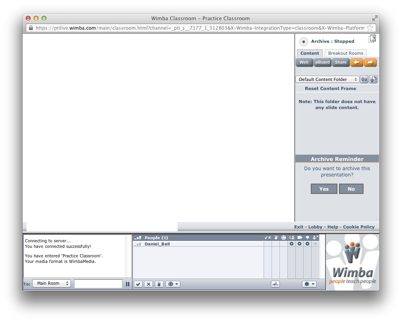The width and height of the screenshot is (402, 322).
Task: Raise hand using the hand button
Action: tap(159, 284)
